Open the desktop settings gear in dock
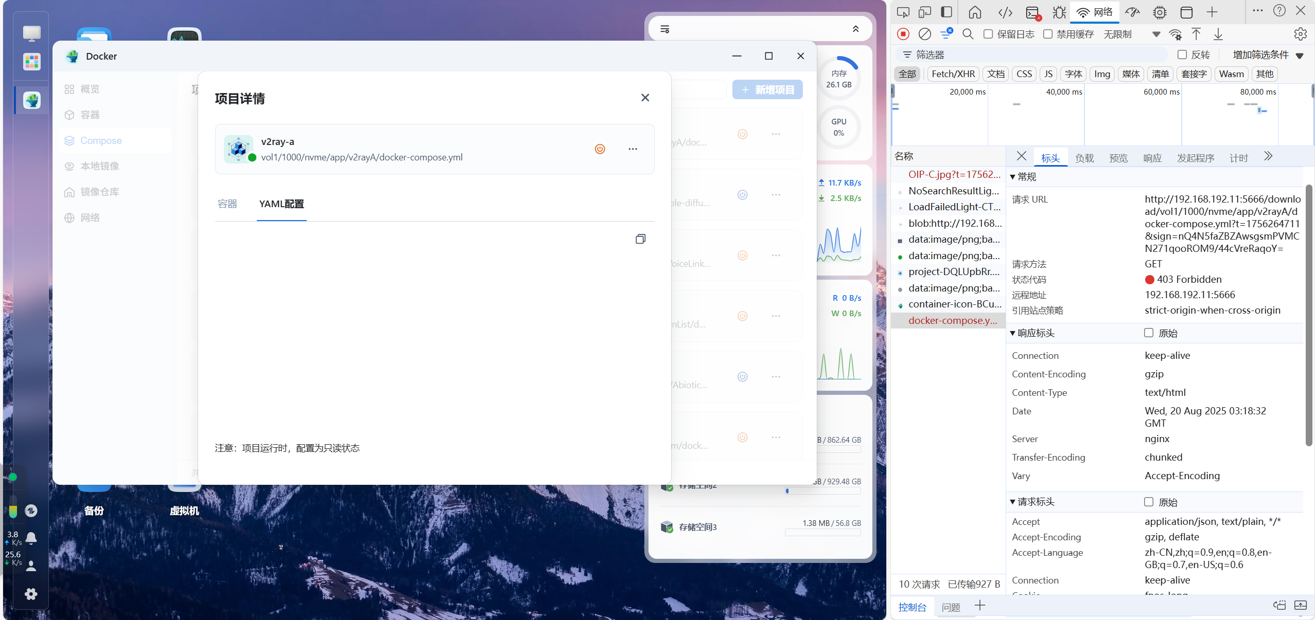Viewport: 1315px width, 620px height. (x=31, y=594)
